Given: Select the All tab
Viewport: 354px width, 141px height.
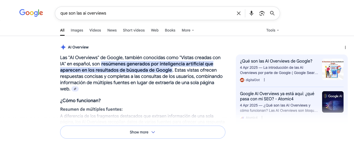Looking at the screenshot, I should [x=62, y=30].
